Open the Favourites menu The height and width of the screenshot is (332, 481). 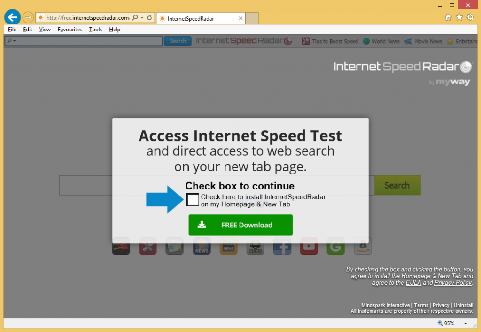(70, 30)
